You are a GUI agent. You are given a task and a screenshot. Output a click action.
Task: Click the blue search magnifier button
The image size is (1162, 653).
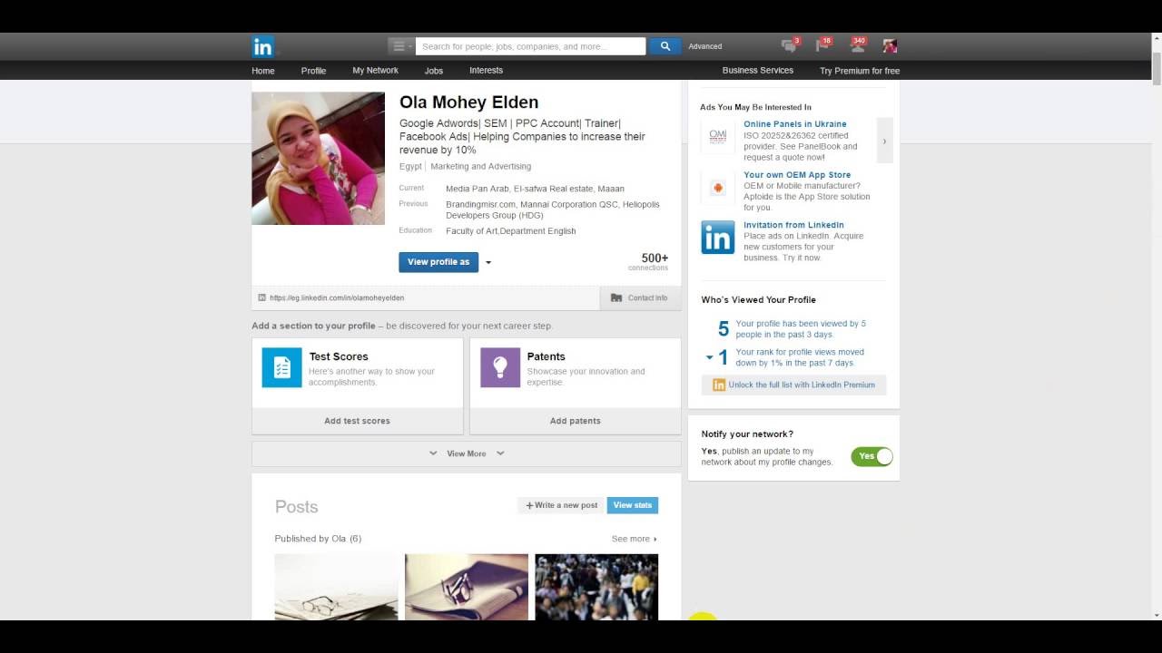665,46
